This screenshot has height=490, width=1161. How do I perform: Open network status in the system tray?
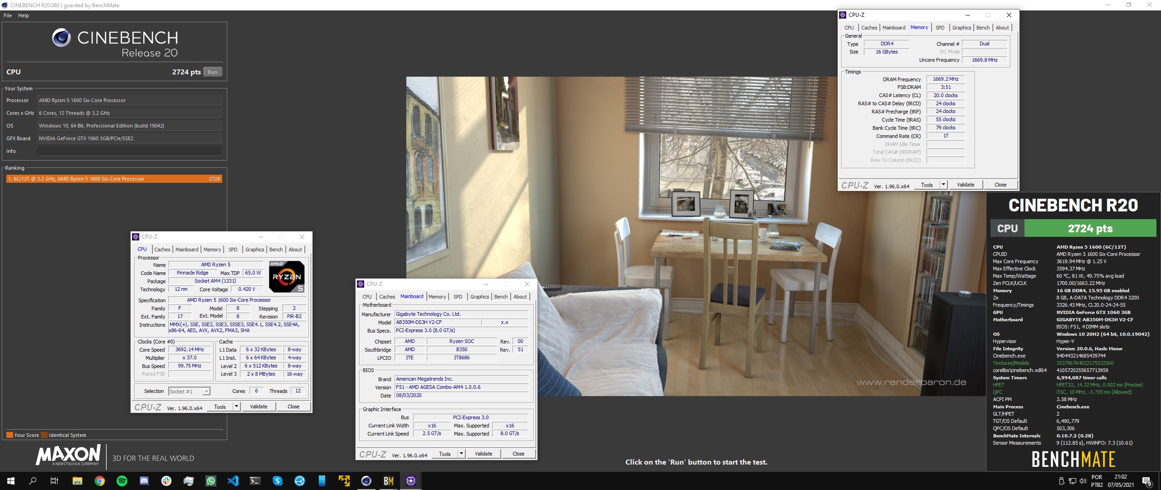(x=1073, y=481)
